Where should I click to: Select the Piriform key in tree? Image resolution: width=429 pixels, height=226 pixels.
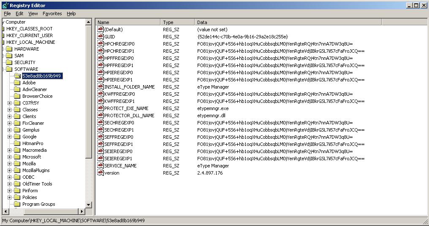coord(30,191)
